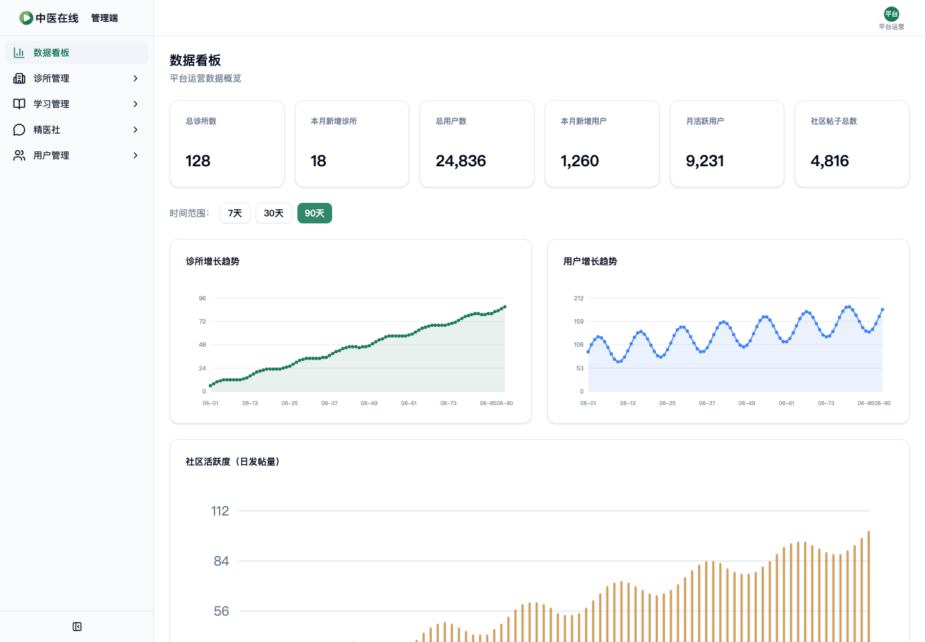
Task: Click the 精医社 chat bubble icon
Action: [19, 130]
